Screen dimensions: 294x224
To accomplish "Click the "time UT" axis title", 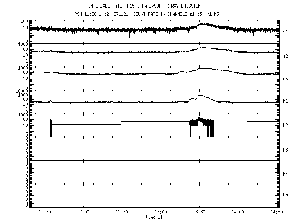I will (156, 217).
